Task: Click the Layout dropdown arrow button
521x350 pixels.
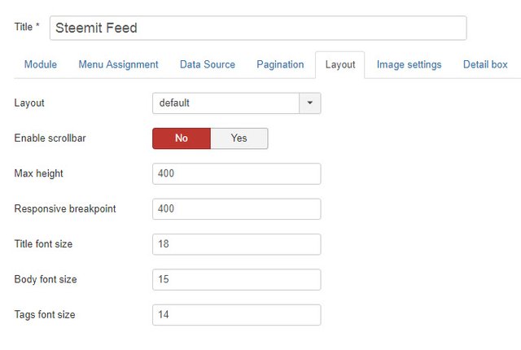Action: click(x=309, y=103)
